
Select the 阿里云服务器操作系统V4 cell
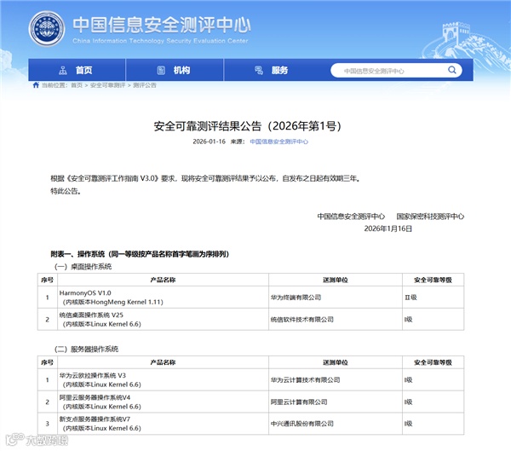(163, 402)
